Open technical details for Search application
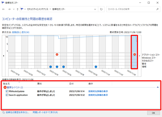This screenshot has height=117, width=162. 98,95
